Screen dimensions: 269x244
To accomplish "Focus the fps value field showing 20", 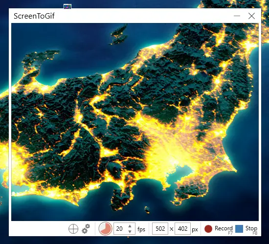I will click(x=124, y=228).
